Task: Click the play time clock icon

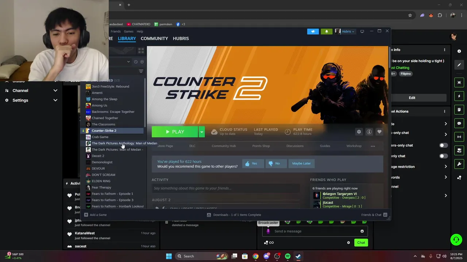Action: click(288, 132)
